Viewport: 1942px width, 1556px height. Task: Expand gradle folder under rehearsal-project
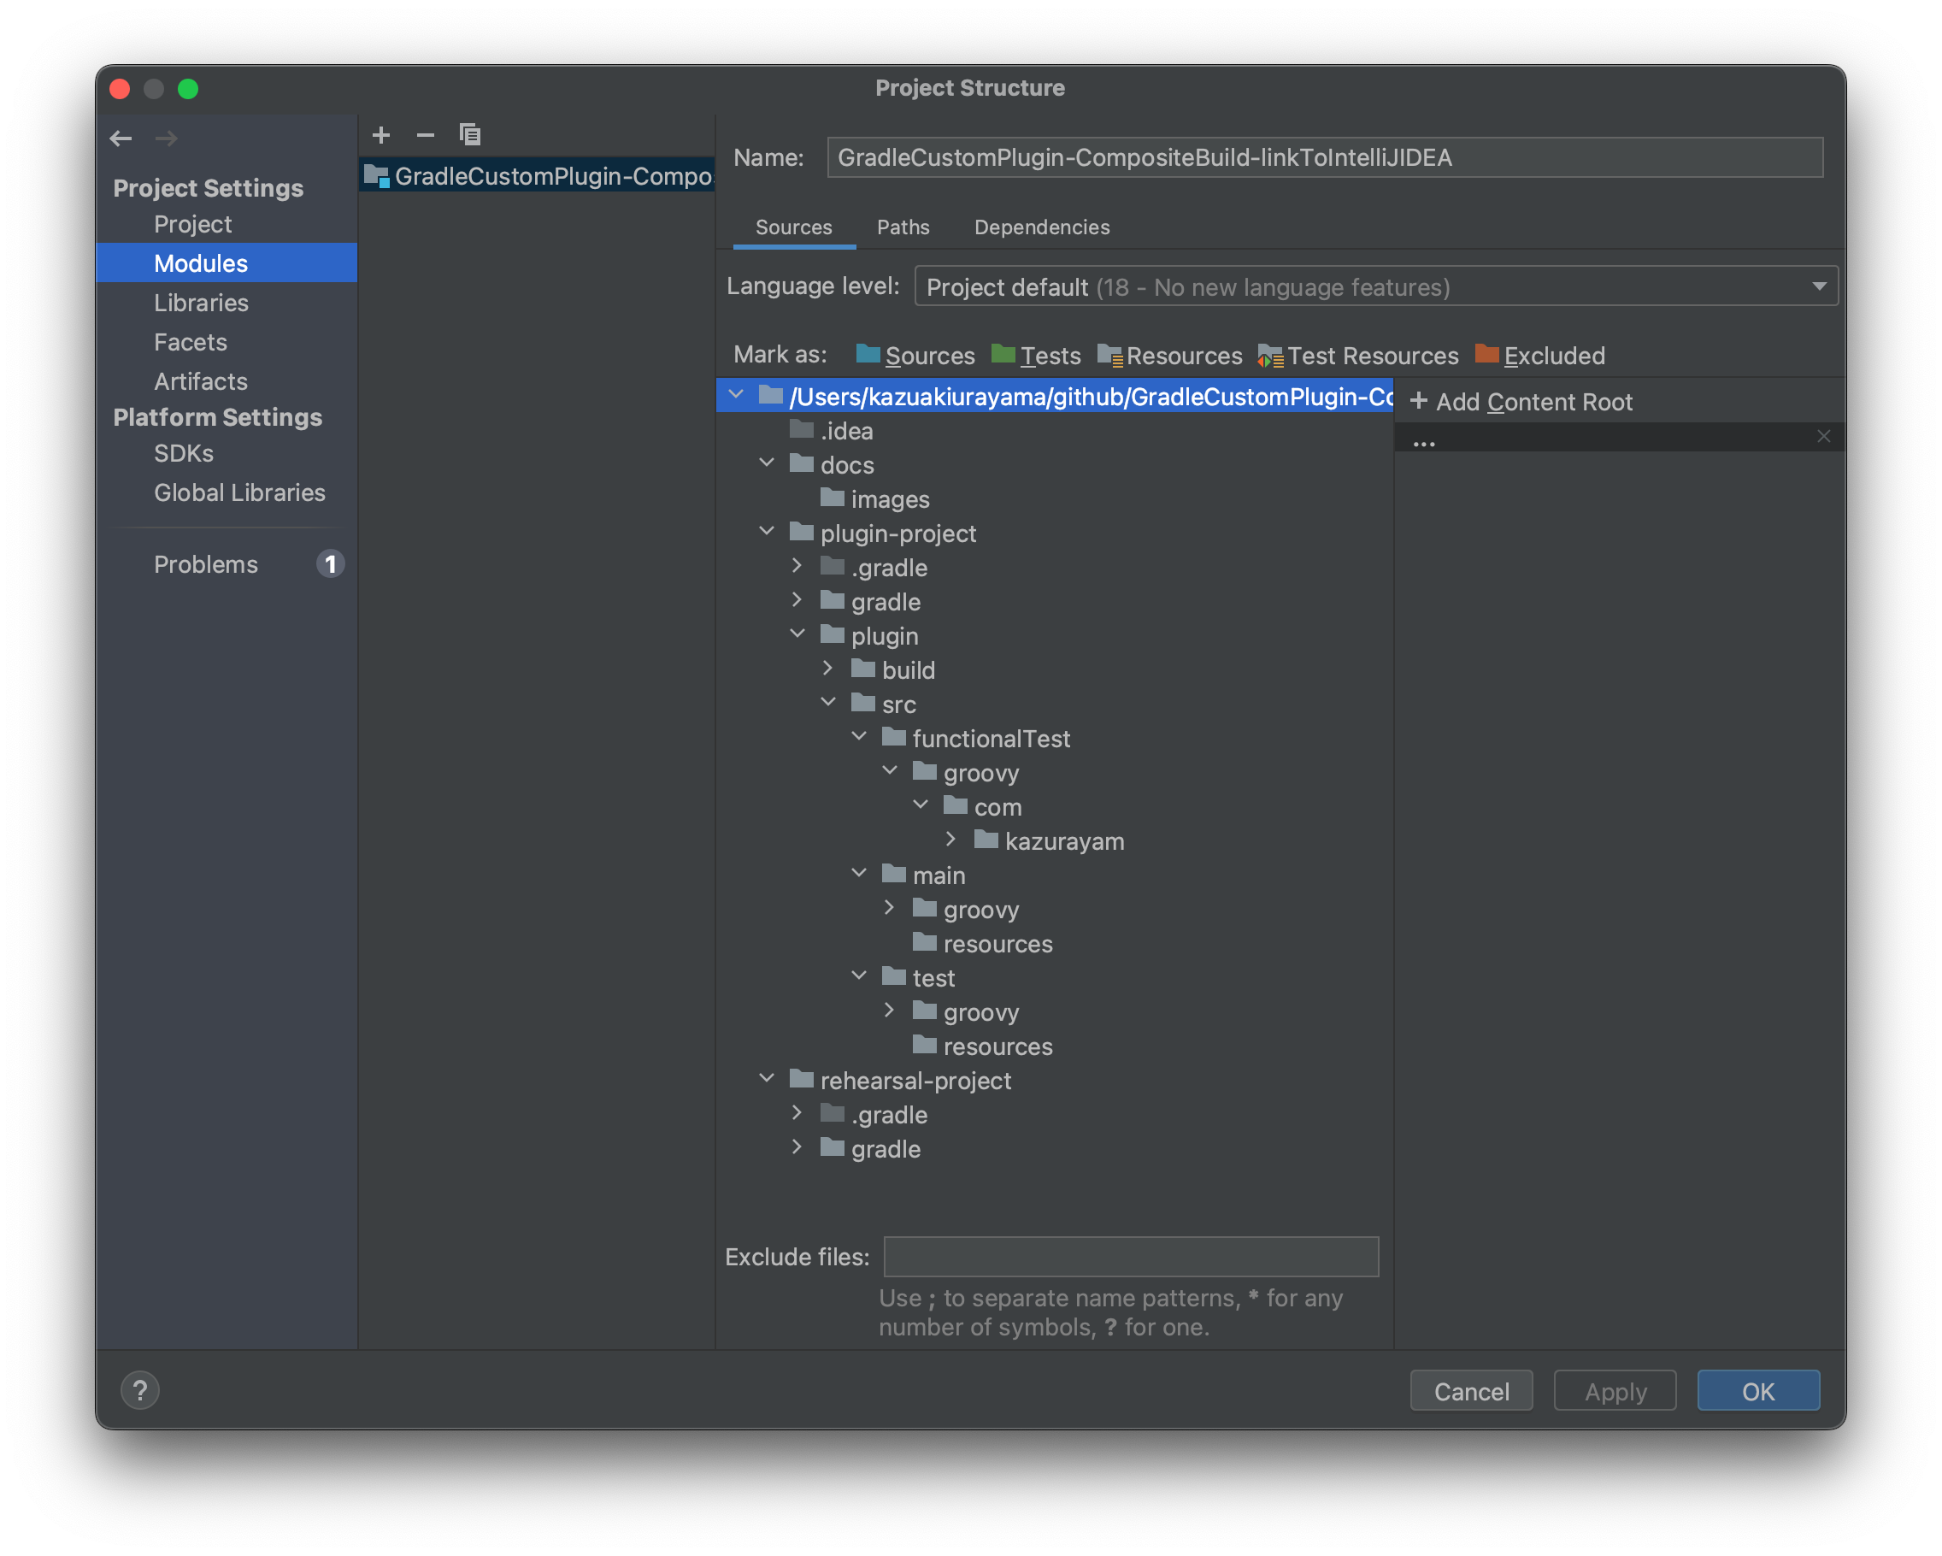tap(797, 1147)
